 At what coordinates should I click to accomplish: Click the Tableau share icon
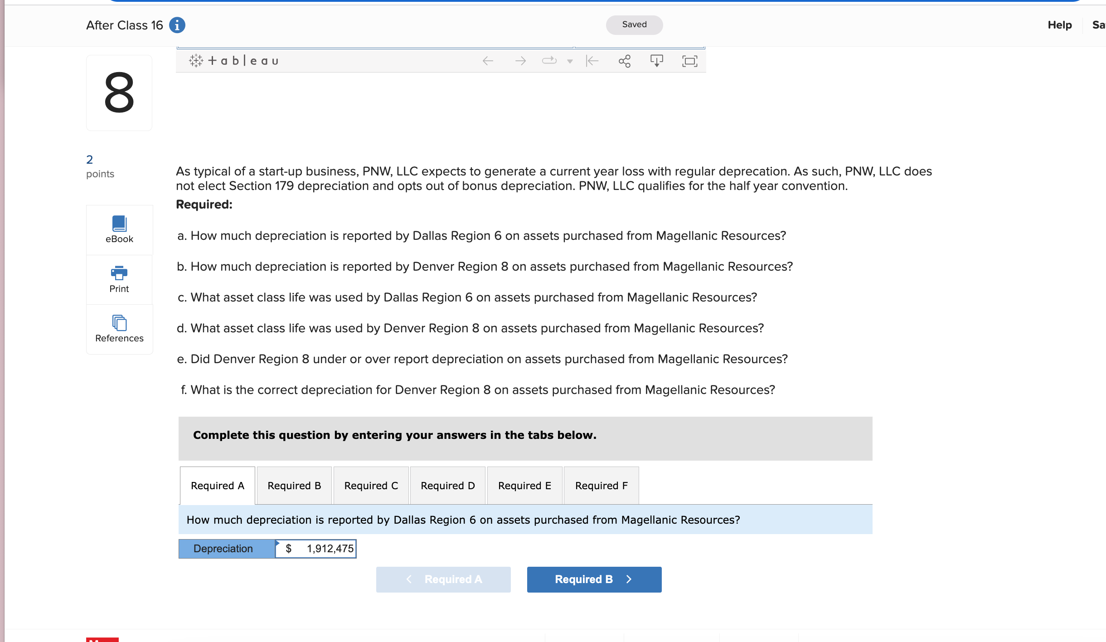pos(625,61)
